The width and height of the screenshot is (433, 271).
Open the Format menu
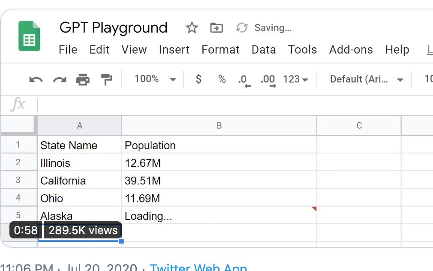point(220,50)
